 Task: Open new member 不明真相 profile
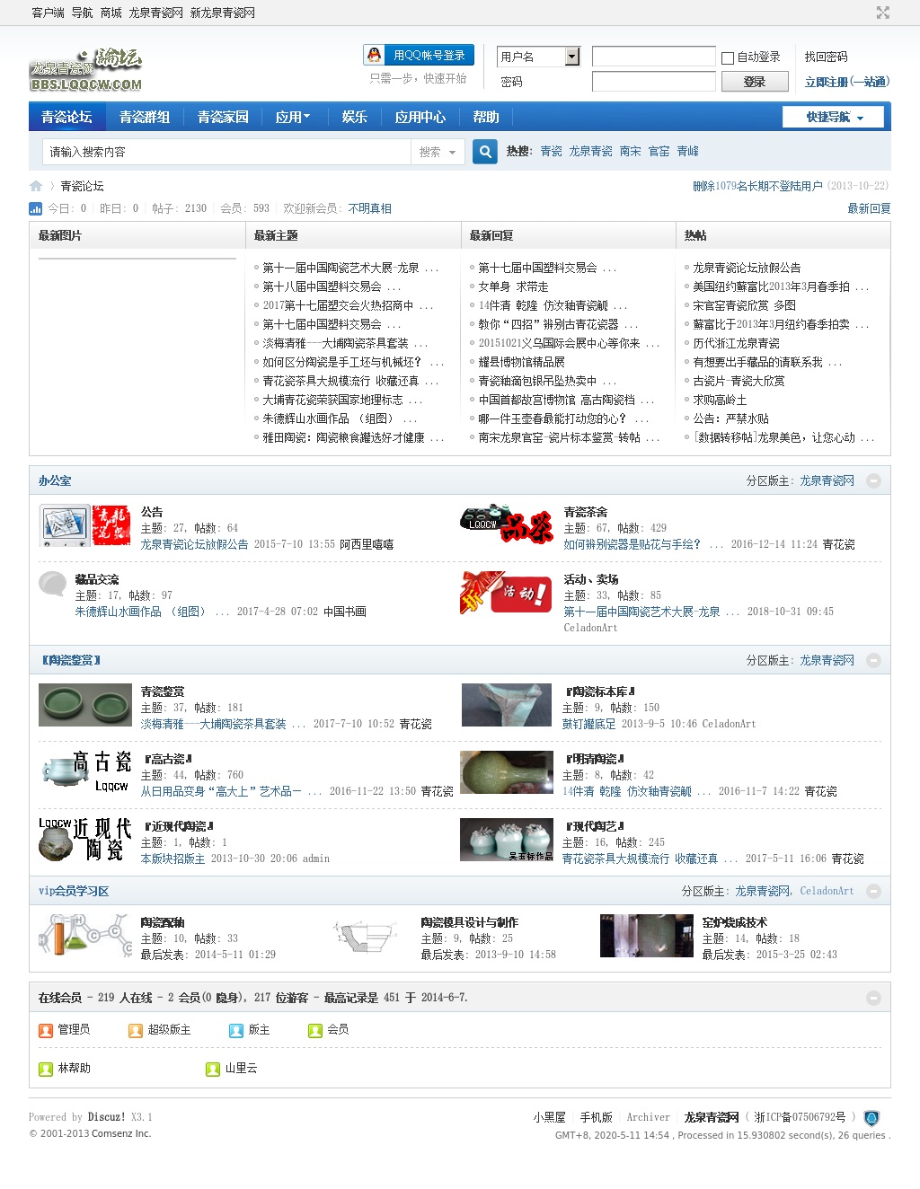[369, 208]
